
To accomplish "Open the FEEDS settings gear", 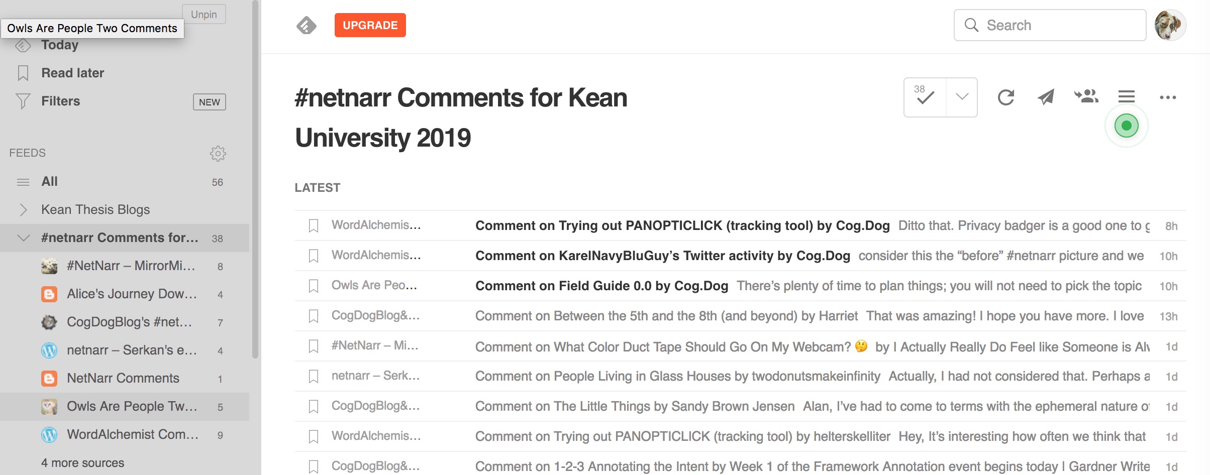I will click(x=219, y=154).
